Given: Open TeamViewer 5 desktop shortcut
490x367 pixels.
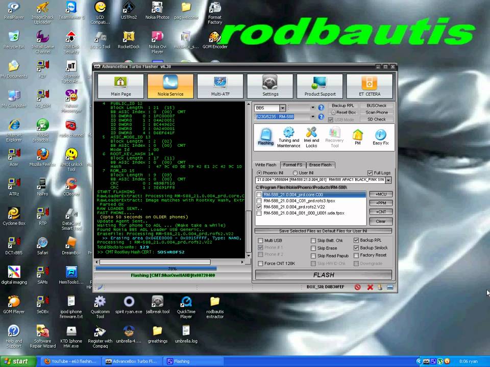Looking at the screenshot, I should pyautogui.click(x=71, y=10).
